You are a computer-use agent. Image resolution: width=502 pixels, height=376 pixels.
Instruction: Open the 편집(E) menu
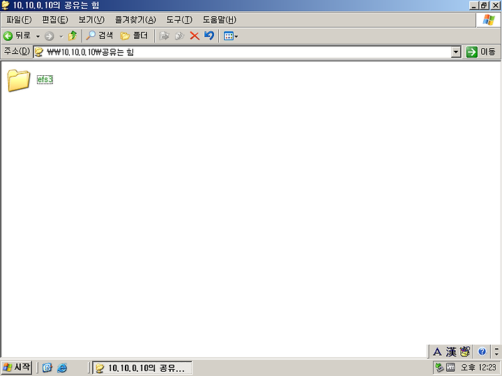55,19
